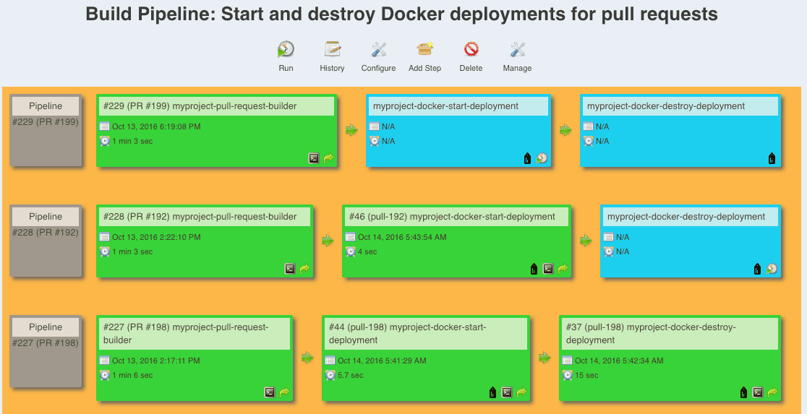Open the console for #46 (pull-192) start-deployment
807x414 pixels.
(547, 269)
